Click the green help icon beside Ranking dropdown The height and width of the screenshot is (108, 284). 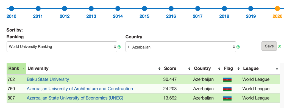tap(119, 47)
